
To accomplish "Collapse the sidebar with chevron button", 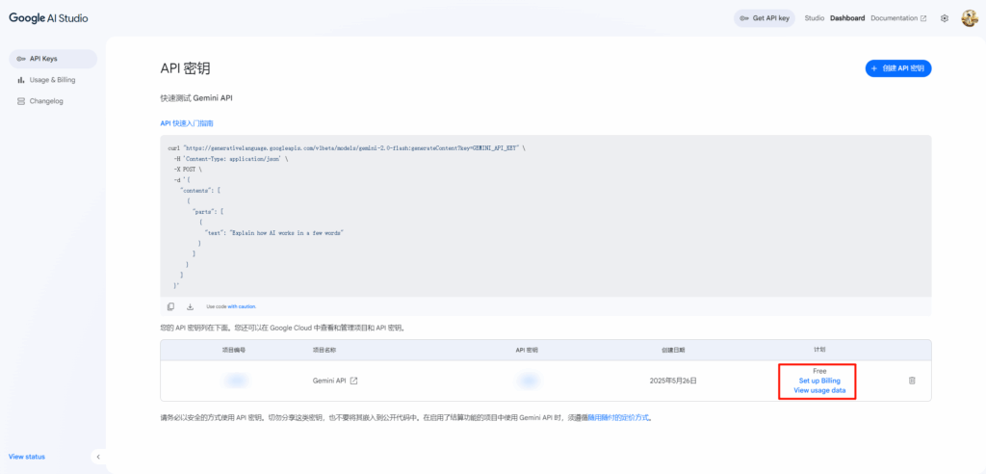I will click(x=98, y=457).
